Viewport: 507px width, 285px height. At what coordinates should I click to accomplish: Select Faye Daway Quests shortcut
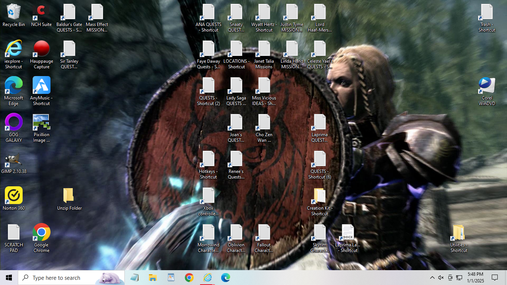pyautogui.click(x=209, y=54)
